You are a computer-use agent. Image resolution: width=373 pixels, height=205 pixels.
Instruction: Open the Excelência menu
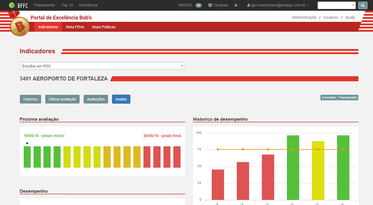(88, 5)
